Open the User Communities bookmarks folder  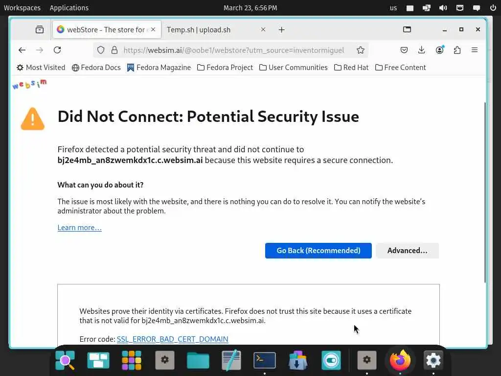coord(294,68)
